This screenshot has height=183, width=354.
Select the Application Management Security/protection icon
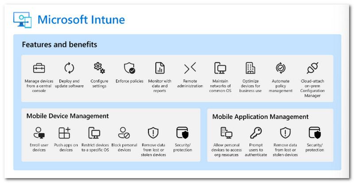(x=315, y=133)
